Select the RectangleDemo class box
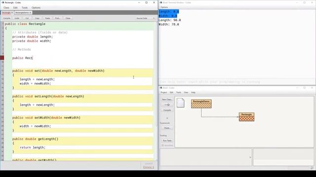 pos(201,104)
